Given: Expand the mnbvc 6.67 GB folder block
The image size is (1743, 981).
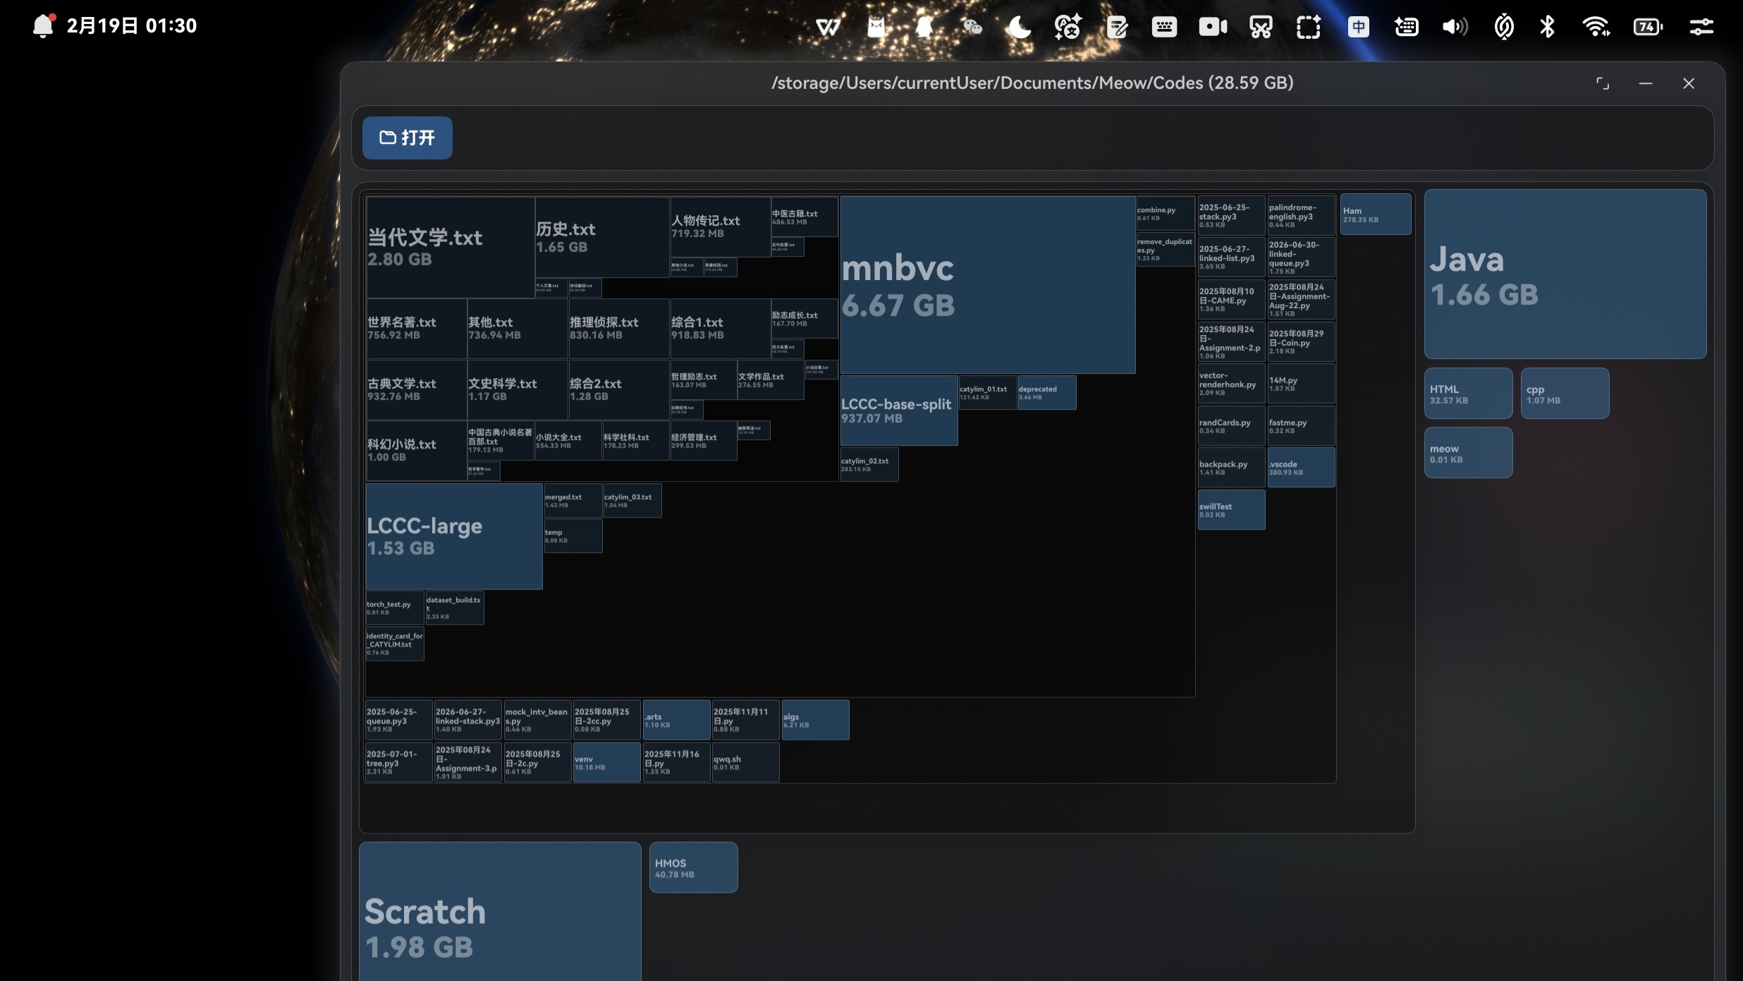Looking at the screenshot, I should pyautogui.click(x=987, y=285).
